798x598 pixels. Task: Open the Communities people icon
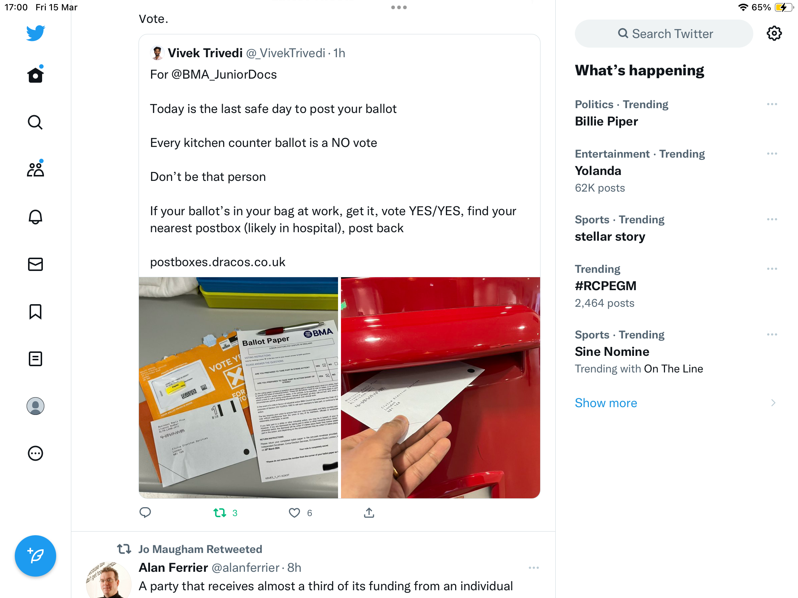pos(35,169)
